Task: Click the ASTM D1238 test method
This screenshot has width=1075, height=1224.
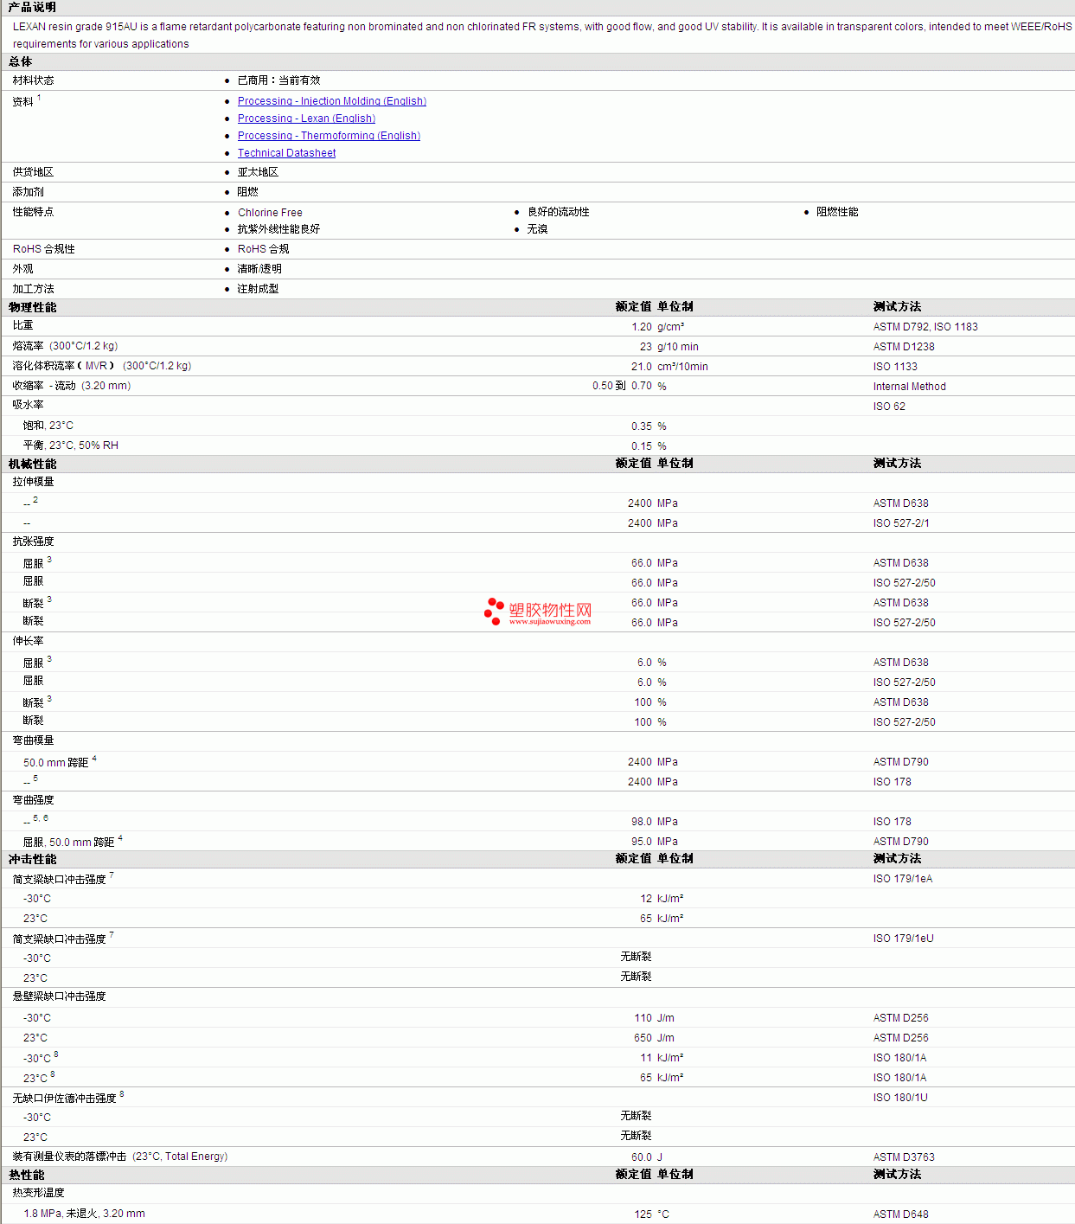Action: click(x=904, y=347)
